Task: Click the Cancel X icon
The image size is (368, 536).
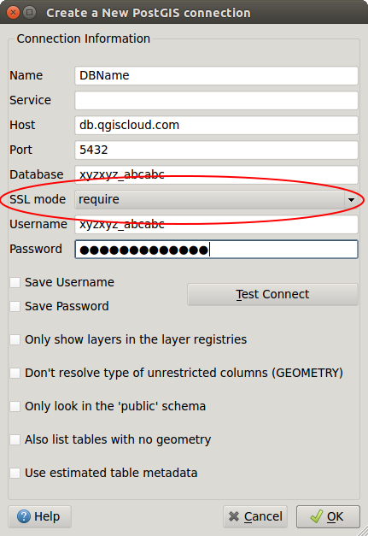Action: [x=234, y=516]
